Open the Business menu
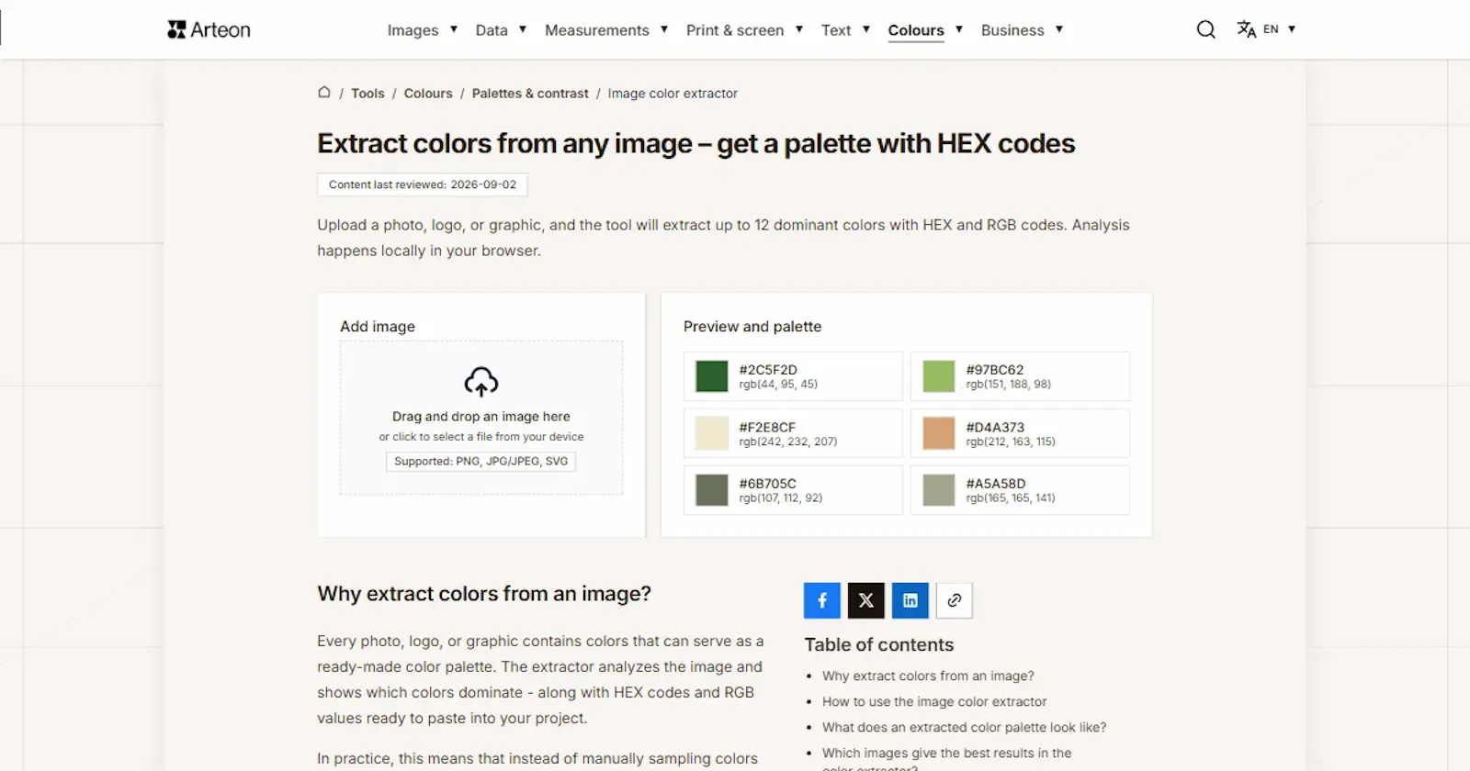Image resolution: width=1470 pixels, height=771 pixels. click(1012, 30)
